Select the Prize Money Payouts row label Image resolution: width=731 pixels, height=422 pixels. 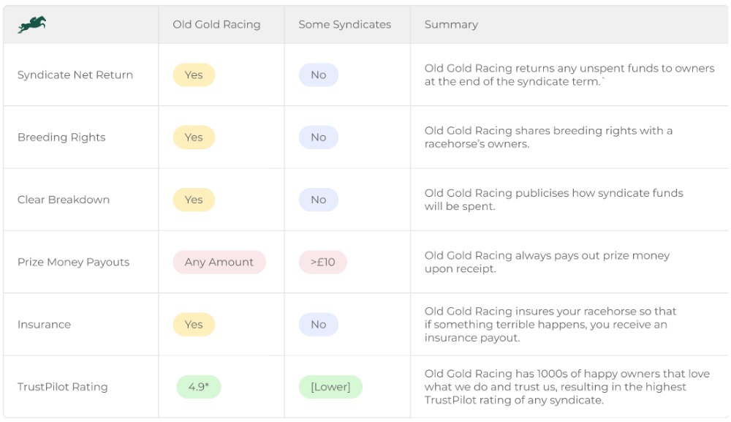[73, 262]
